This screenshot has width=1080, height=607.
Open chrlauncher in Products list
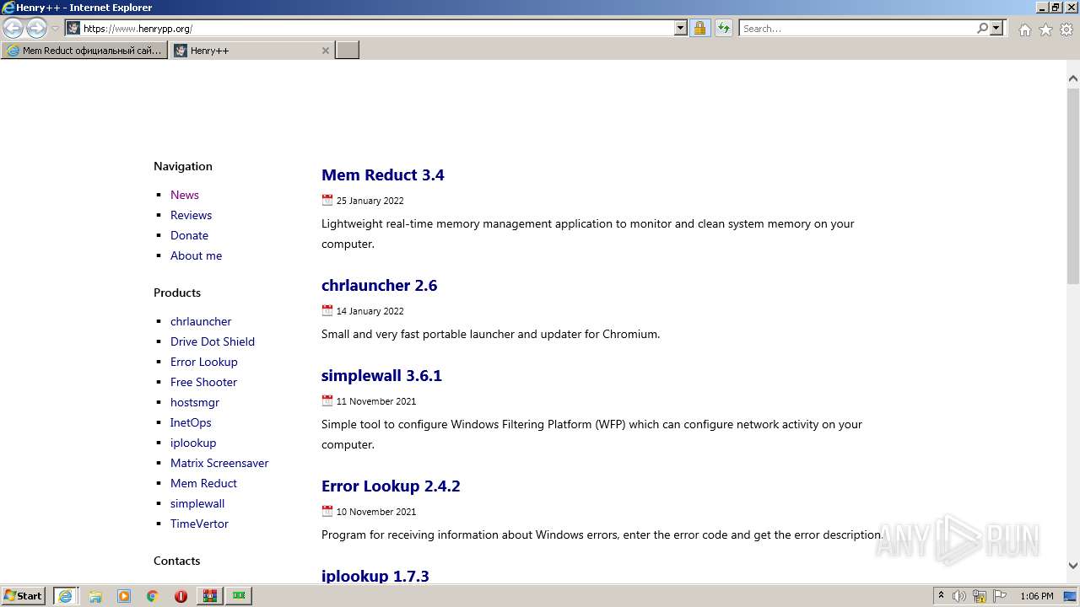pos(201,321)
